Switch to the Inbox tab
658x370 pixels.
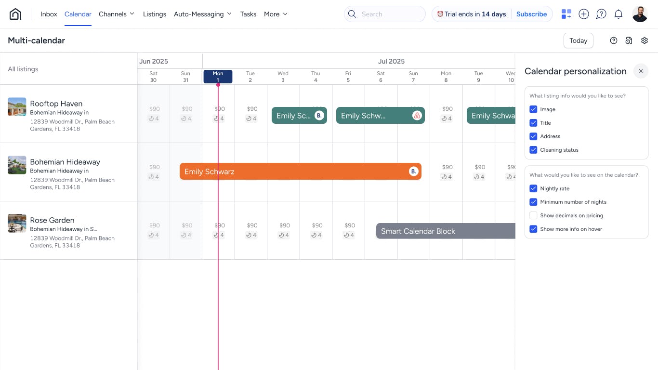click(48, 14)
